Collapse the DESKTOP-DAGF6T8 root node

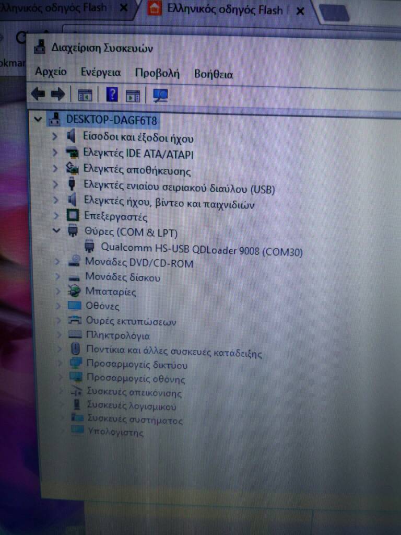(38, 119)
